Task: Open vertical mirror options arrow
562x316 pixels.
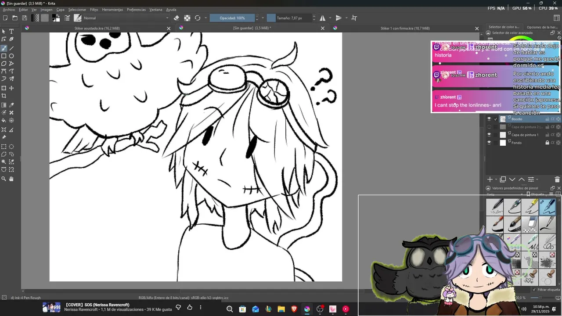Action: click(346, 18)
